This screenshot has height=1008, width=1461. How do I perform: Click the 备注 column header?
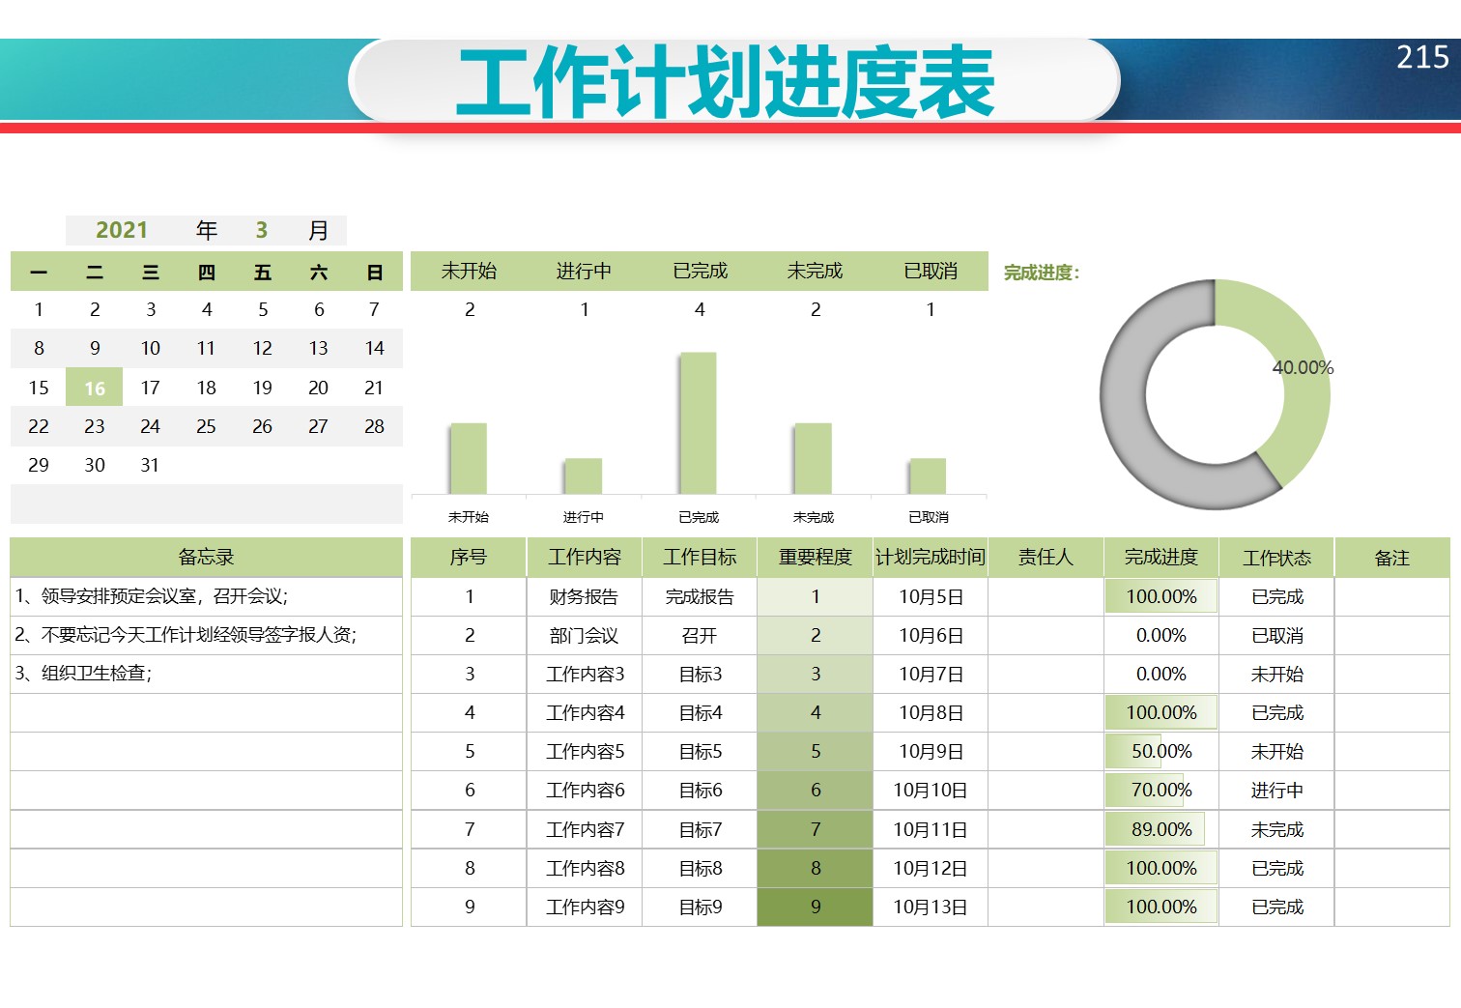pos(1392,558)
